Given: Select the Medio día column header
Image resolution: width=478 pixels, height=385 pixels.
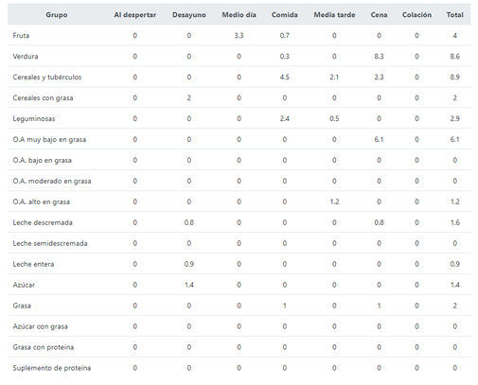Looking at the screenshot, I should (239, 15).
